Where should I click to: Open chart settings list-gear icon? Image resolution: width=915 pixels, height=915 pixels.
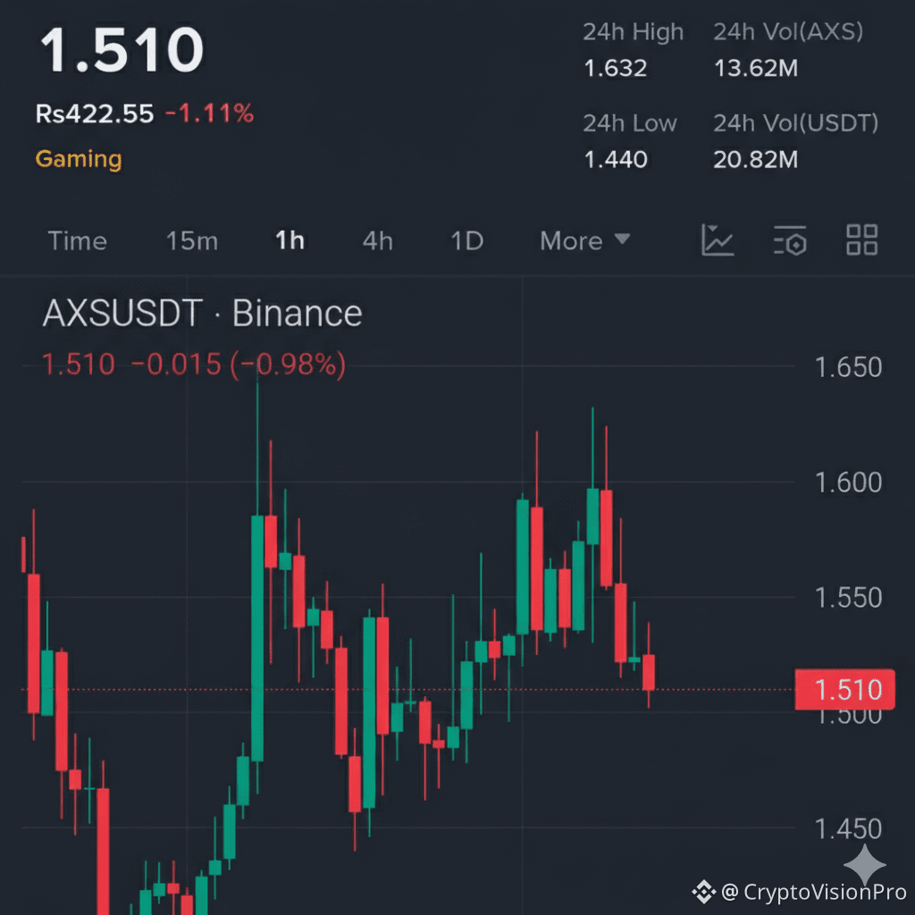click(x=790, y=240)
